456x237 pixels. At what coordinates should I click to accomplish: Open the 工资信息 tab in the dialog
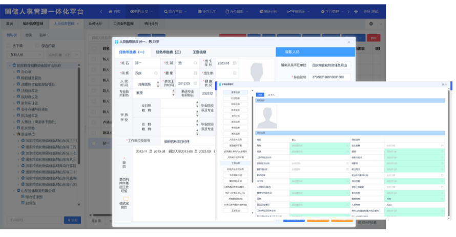coord(199,52)
